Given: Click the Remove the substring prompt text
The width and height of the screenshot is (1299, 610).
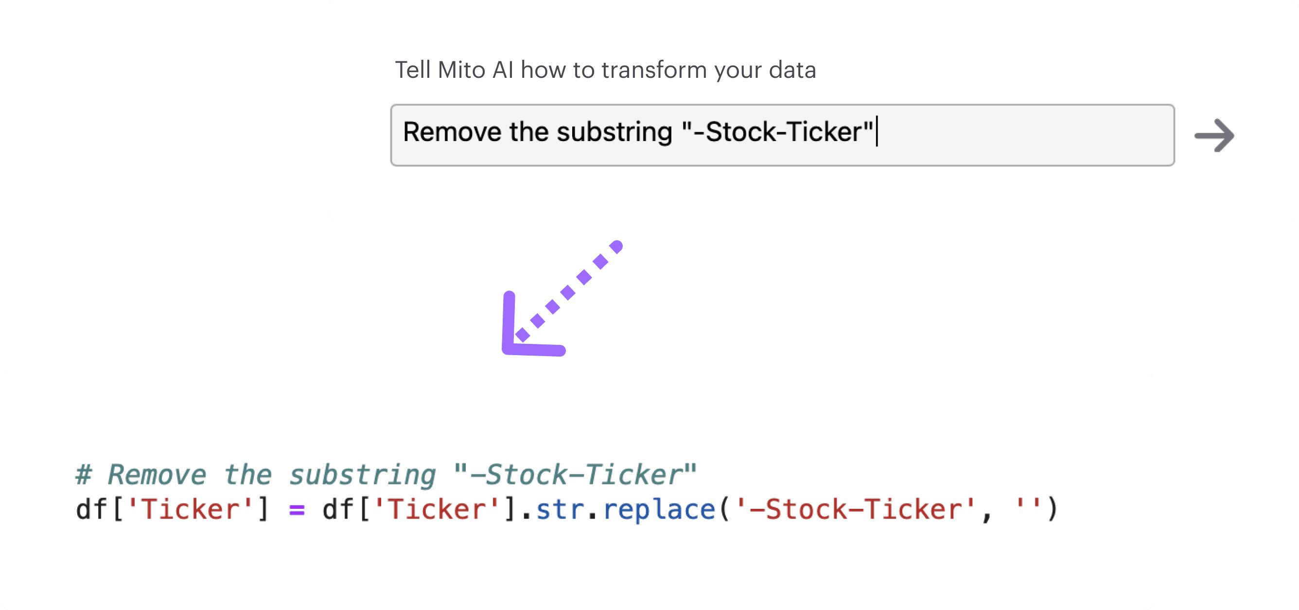Looking at the screenshot, I should (x=638, y=132).
